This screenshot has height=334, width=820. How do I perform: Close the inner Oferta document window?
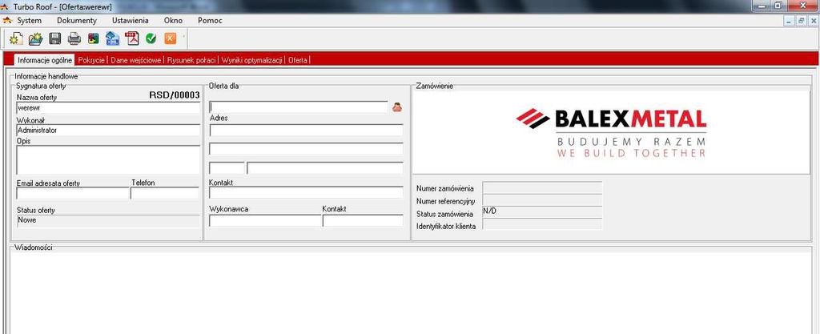(814, 21)
